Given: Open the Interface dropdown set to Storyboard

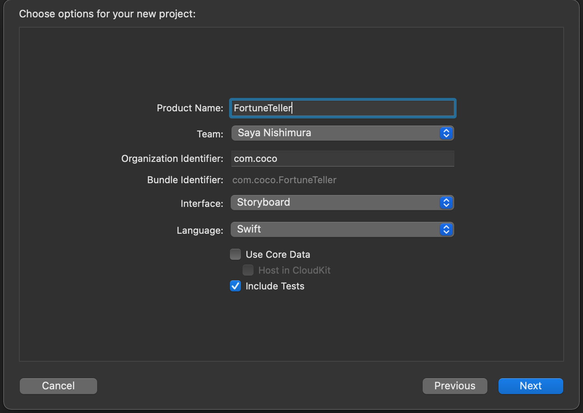Looking at the screenshot, I should pos(342,203).
